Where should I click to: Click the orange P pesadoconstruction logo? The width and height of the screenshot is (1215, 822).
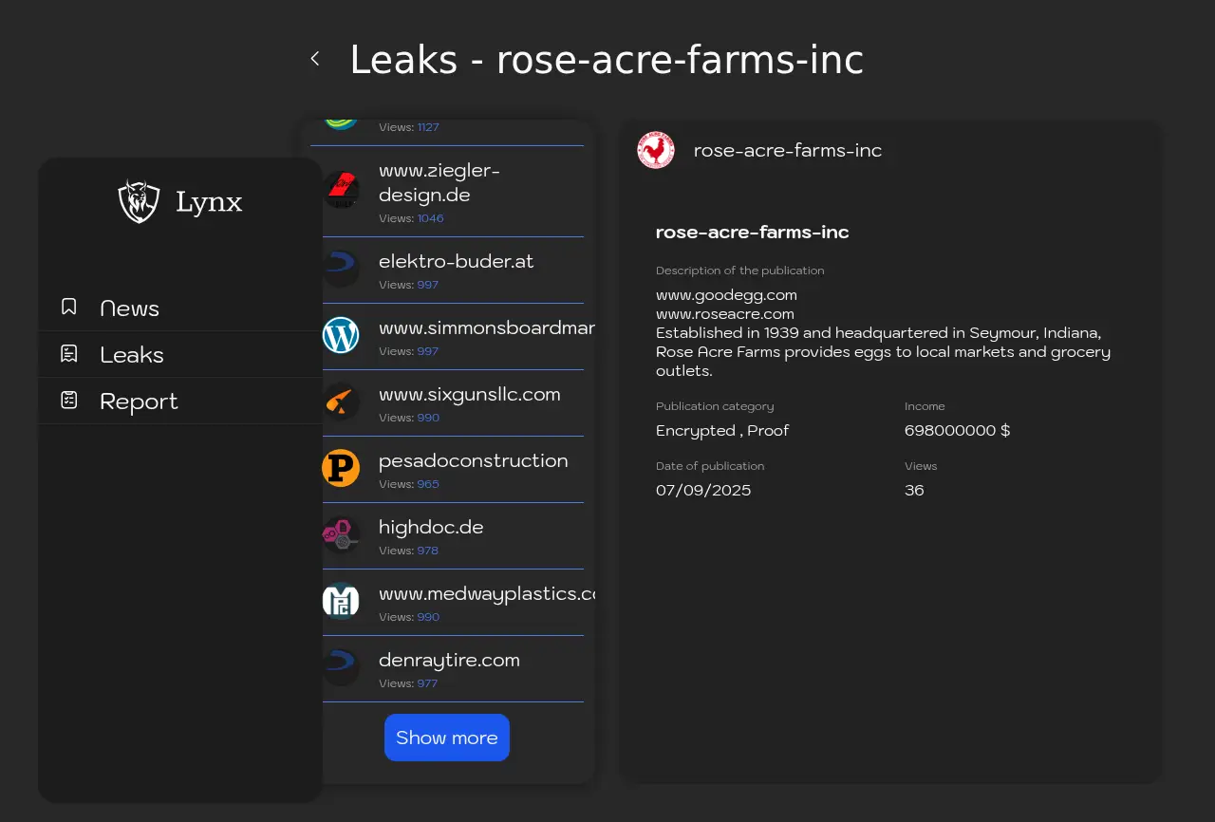tap(341, 468)
